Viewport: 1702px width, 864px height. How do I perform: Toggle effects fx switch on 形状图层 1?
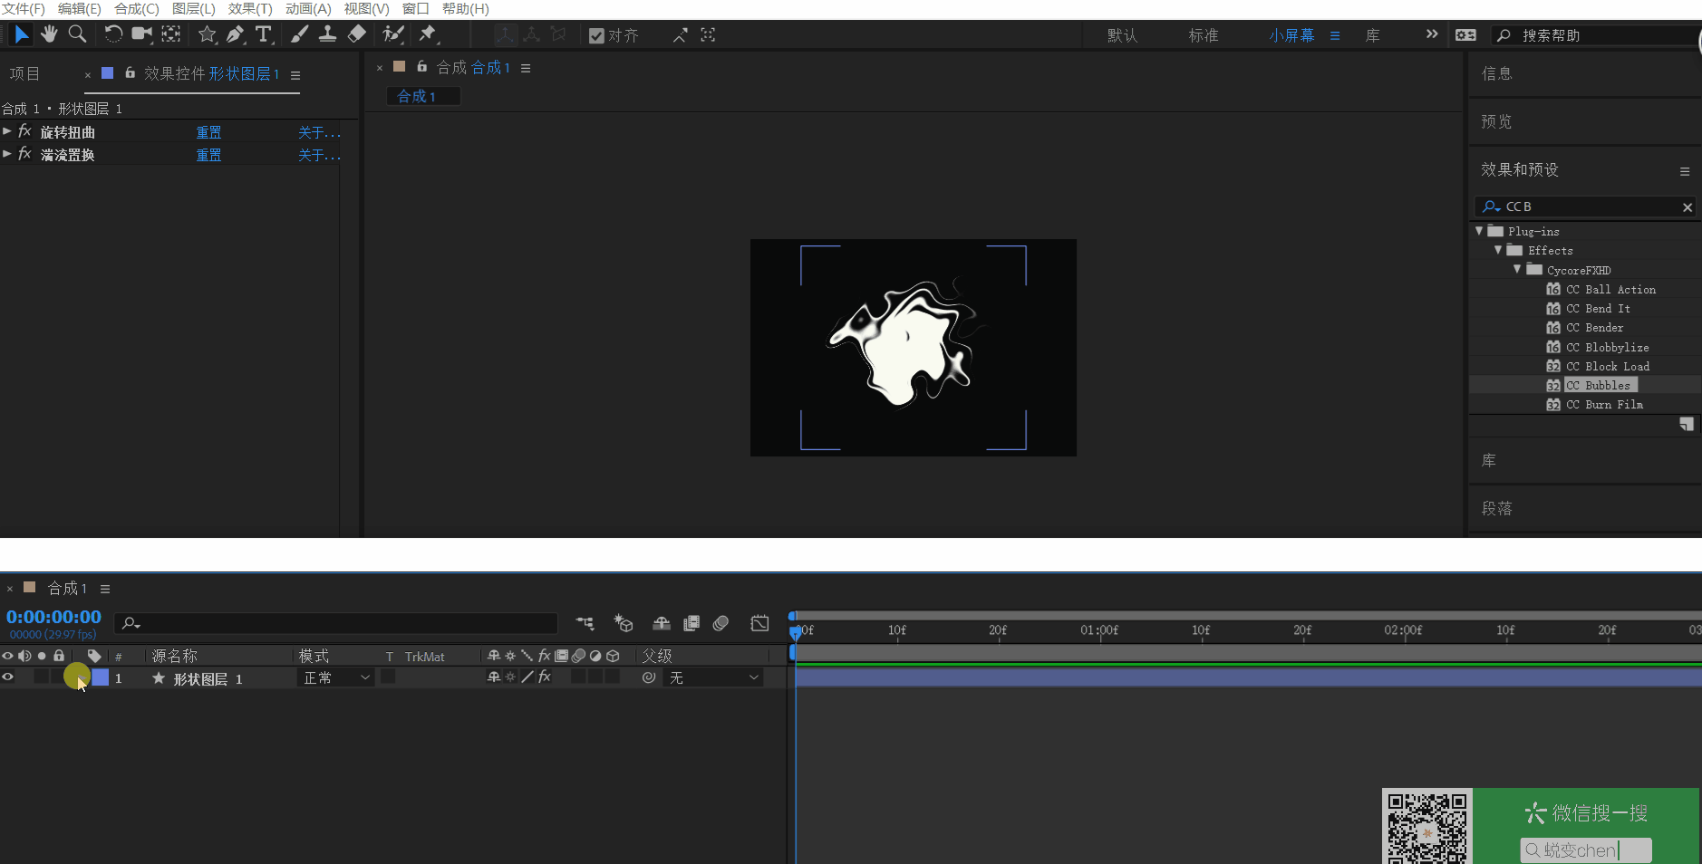pyautogui.click(x=545, y=677)
